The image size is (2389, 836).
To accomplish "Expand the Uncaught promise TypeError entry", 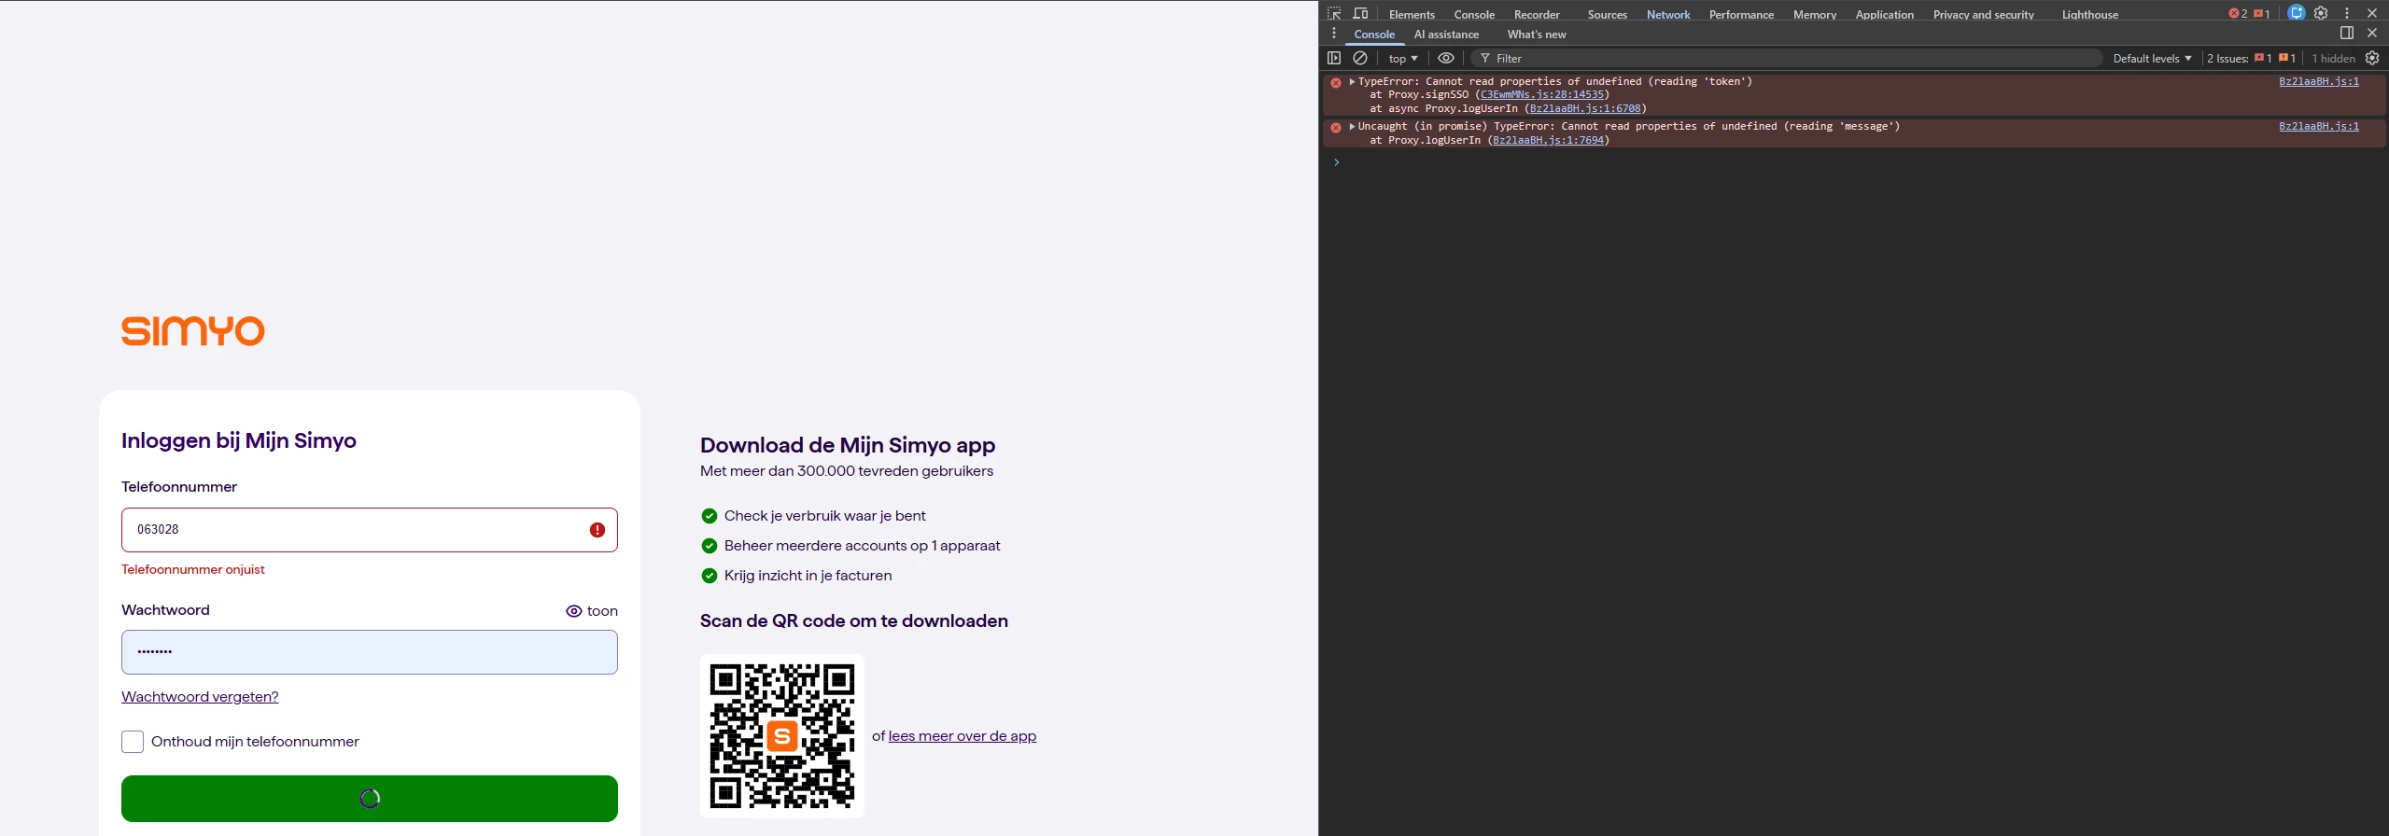I will pos(1352,127).
